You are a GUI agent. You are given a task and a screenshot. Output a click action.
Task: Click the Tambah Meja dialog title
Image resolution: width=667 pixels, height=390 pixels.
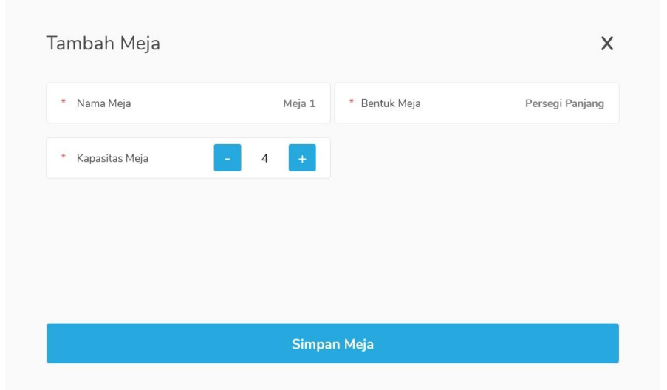click(x=103, y=44)
